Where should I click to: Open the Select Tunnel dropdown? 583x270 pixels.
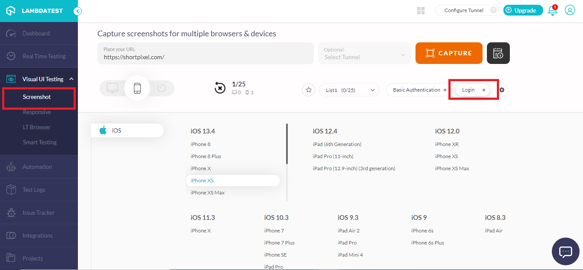point(364,53)
